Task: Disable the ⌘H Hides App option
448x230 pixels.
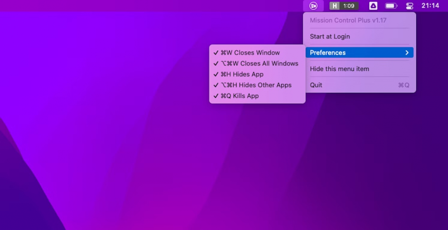Action: [x=242, y=74]
